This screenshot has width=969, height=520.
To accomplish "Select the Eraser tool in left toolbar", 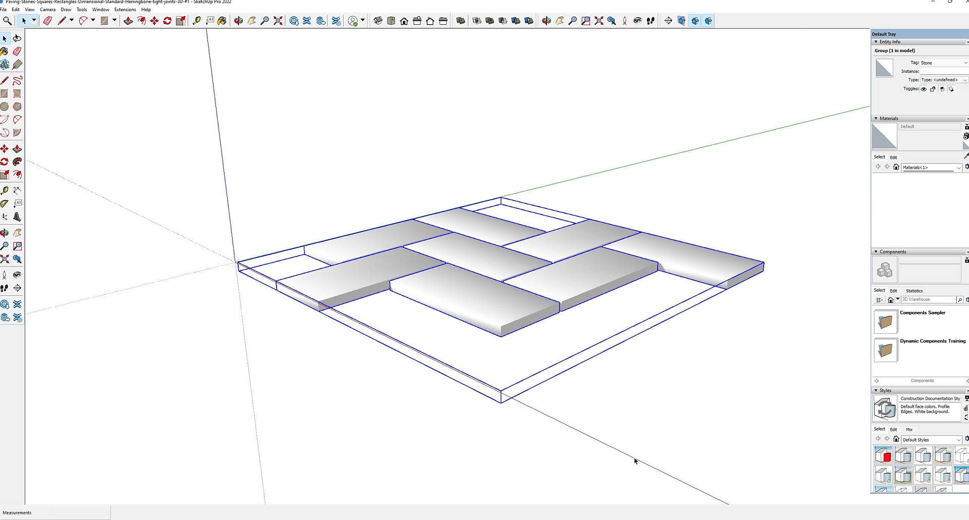I will pyautogui.click(x=17, y=51).
